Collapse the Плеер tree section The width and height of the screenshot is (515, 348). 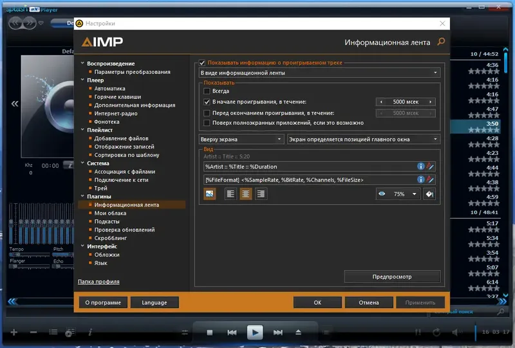coord(82,80)
